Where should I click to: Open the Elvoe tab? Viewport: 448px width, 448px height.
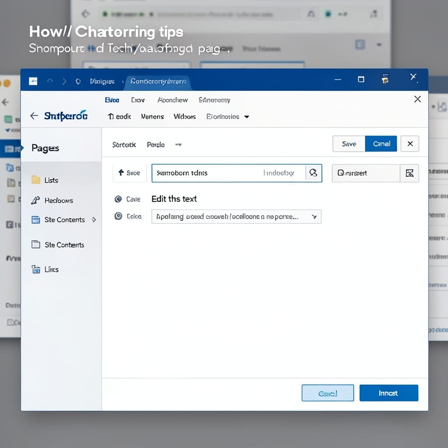(112, 100)
